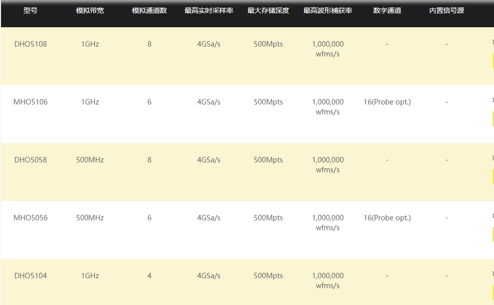494x305 pixels.
Task: Click 4GSa/s in the DHO5108 row
Action: [x=209, y=44]
